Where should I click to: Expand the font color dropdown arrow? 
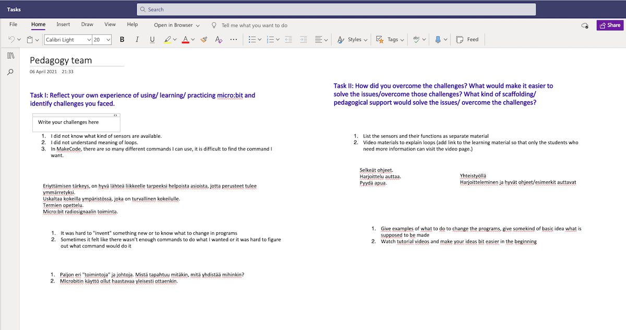tap(192, 40)
